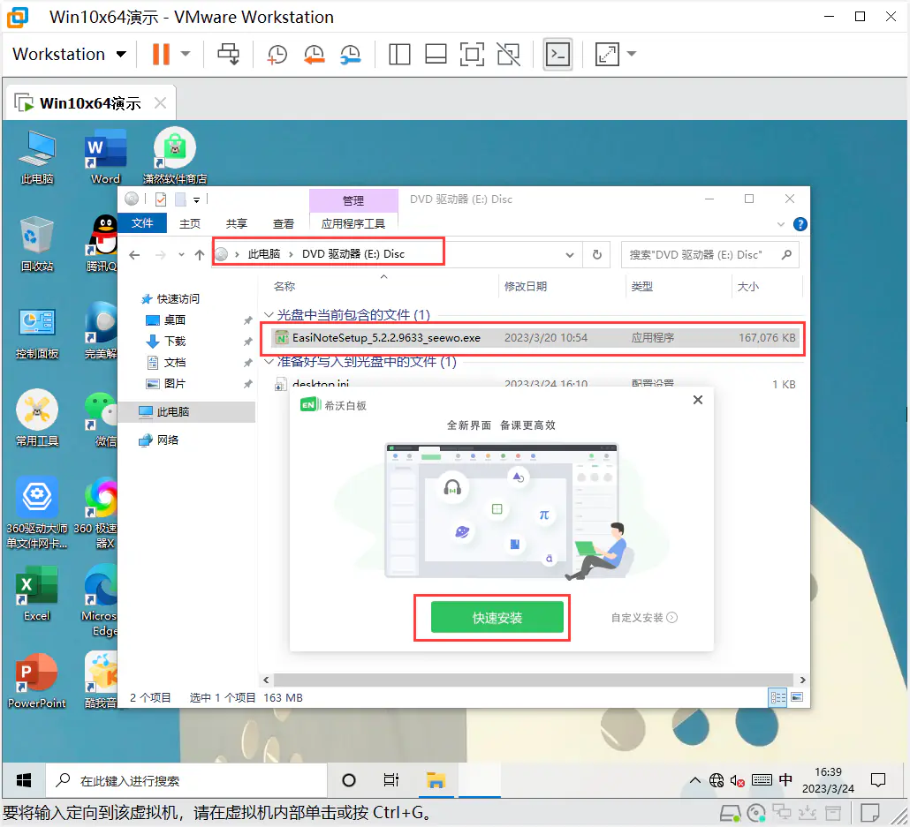Click the 快速安装 button

click(x=497, y=618)
